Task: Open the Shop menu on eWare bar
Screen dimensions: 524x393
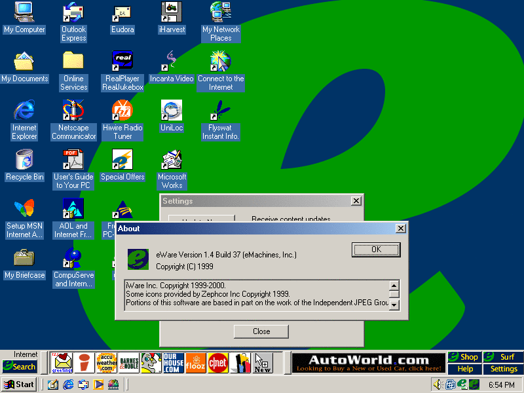Action: 464,357
